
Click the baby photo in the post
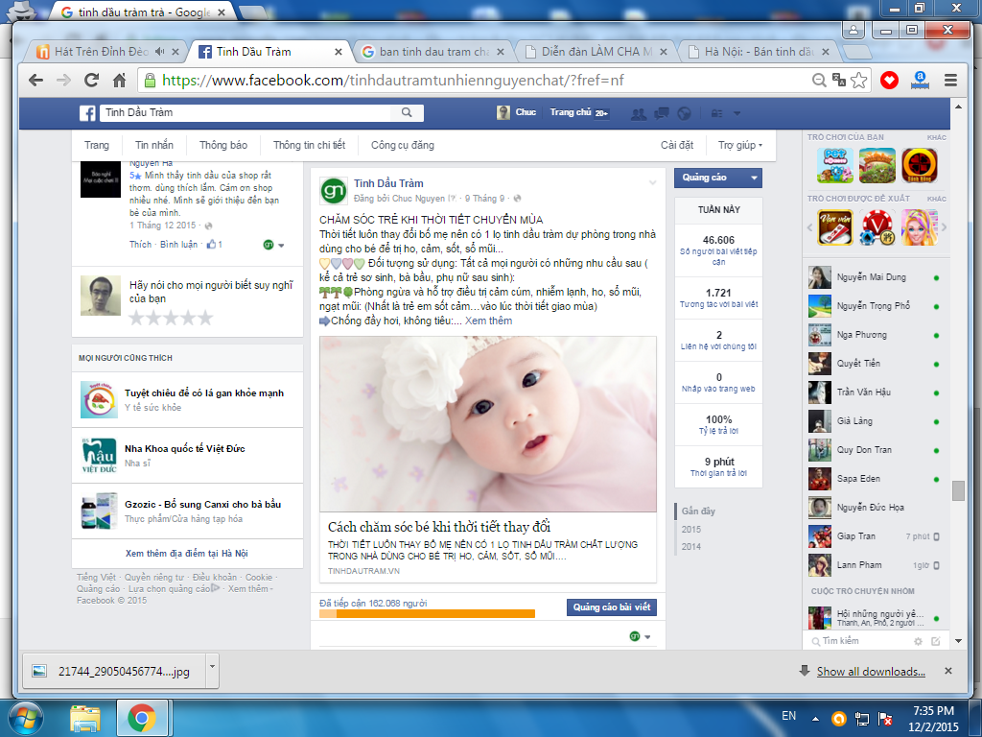click(x=488, y=423)
